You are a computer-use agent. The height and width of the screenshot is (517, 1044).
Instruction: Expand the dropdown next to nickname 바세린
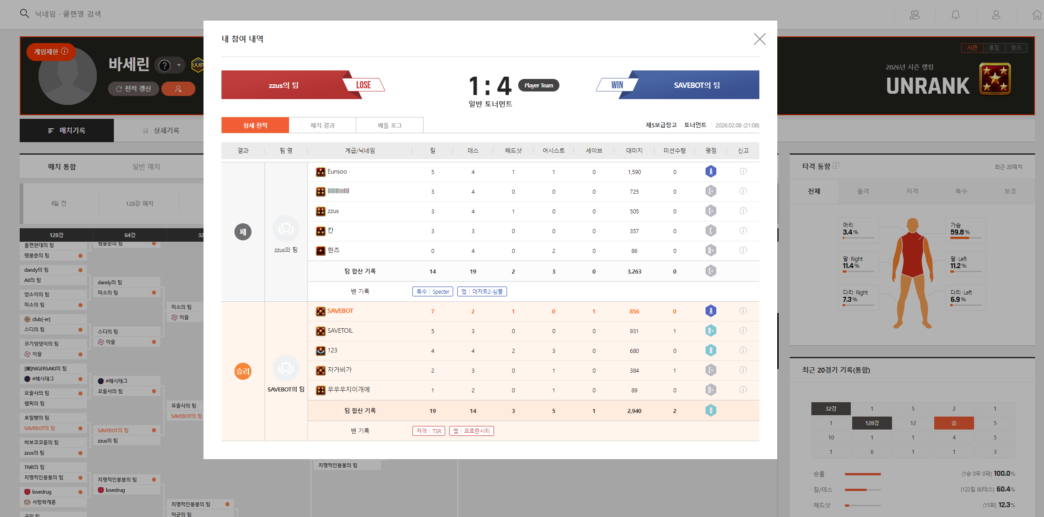179,65
